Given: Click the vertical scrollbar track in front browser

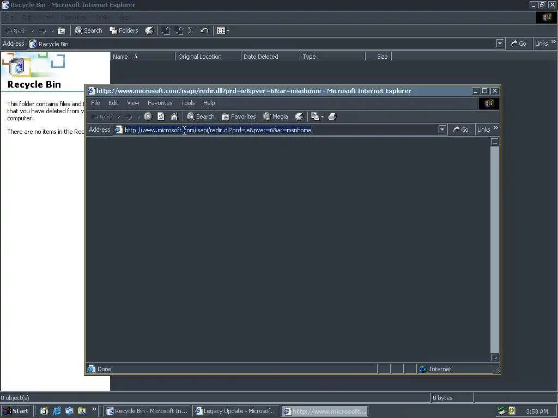Looking at the screenshot, I should tap(495, 250).
